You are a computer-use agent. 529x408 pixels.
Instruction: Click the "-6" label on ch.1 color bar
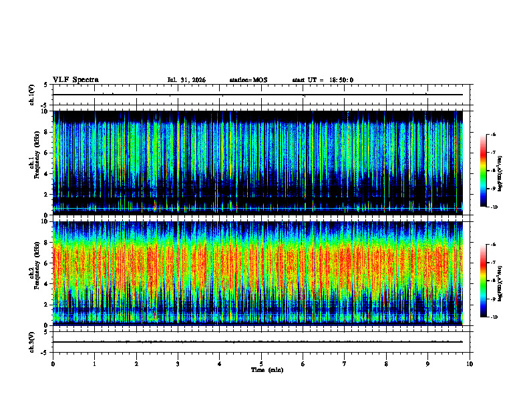click(494, 134)
